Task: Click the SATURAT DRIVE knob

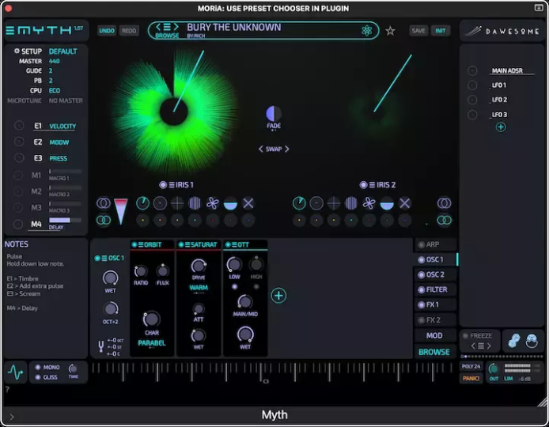Action: click(x=199, y=266)
